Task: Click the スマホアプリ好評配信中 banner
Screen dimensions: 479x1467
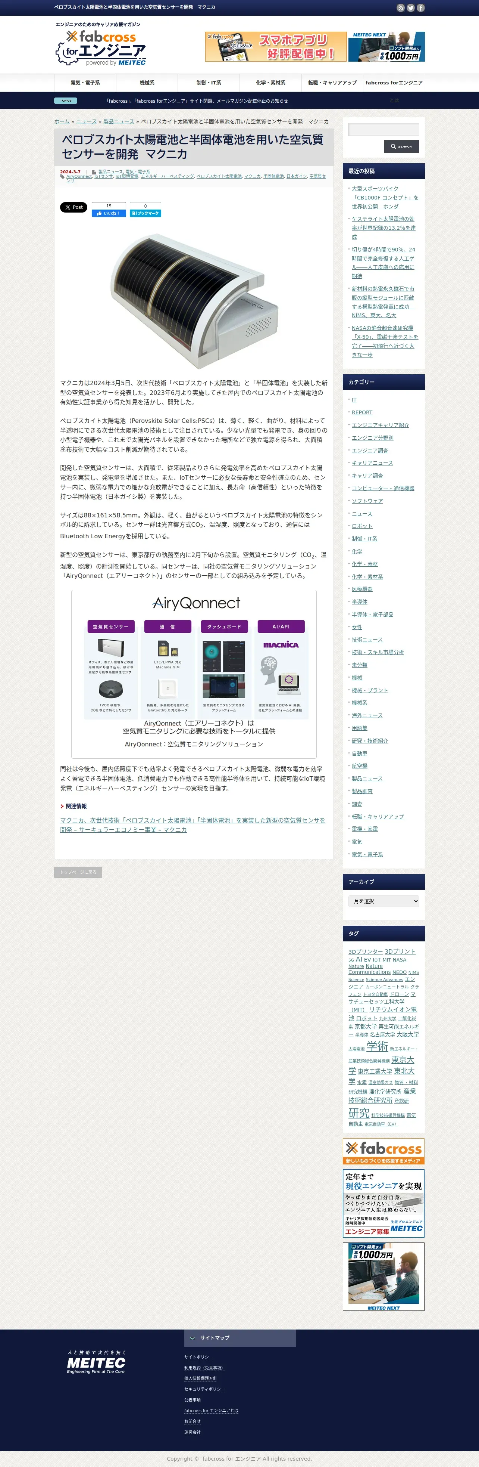Action: point(276,47)
